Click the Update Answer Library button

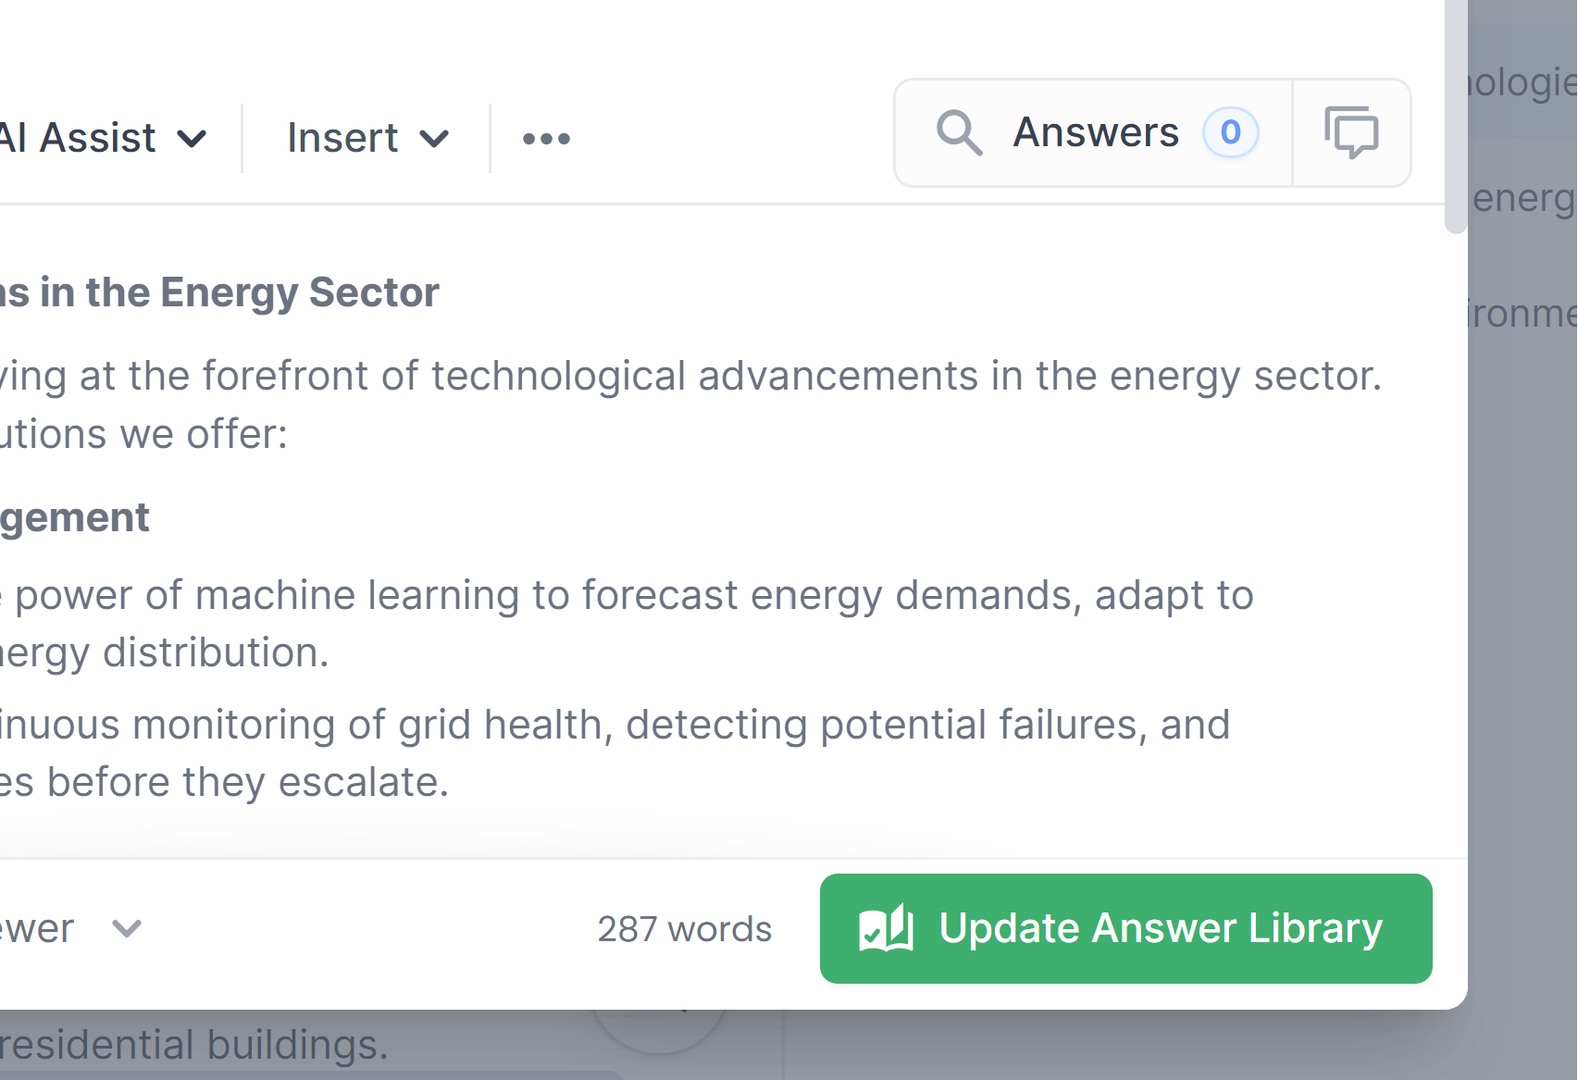tap(1125, 928)
